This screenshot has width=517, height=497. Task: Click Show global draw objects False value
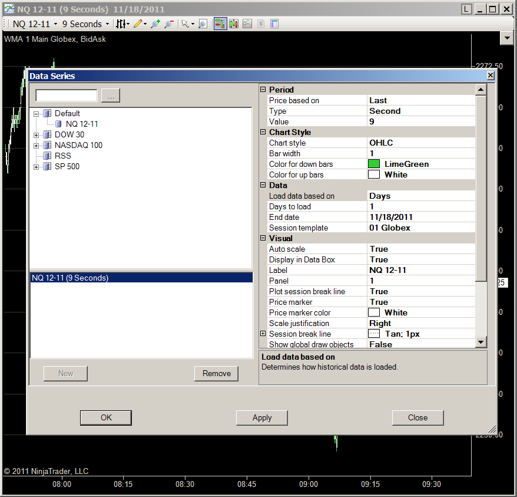tap(421, 344)
